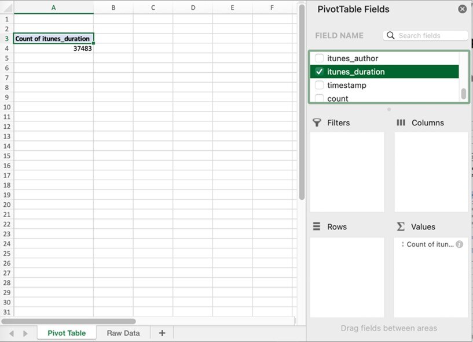Image resolution: width=473 pixels, height=342 pixels.
Task: Select all cells corner triangle
Action: click(x=7, y=8)
